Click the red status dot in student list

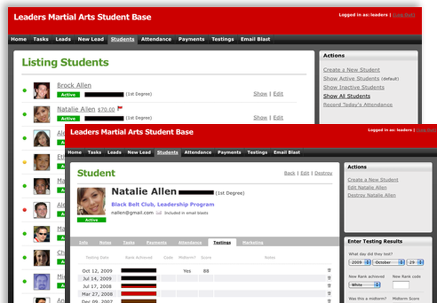pyautogui.click(x=24, y=210)
